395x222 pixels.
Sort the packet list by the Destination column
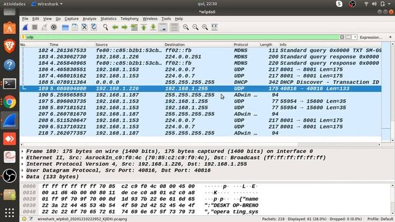pyautogui.click(x=198, y=44)
